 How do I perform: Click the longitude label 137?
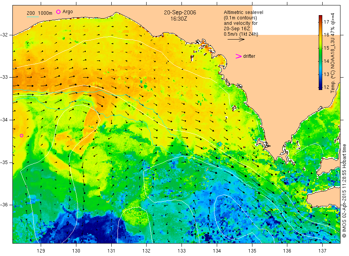point(322,251)
